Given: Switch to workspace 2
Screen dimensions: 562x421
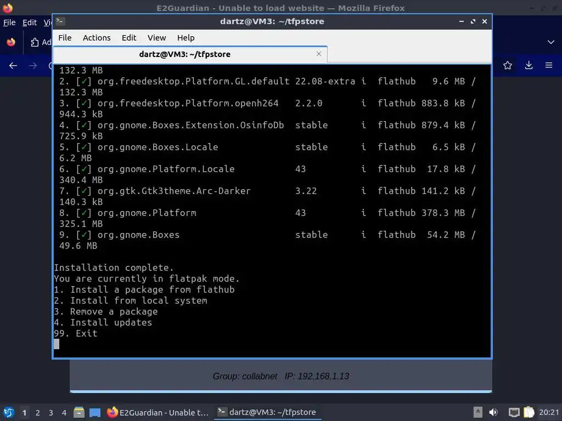Looking at the screenshot, I should [38, 413].
